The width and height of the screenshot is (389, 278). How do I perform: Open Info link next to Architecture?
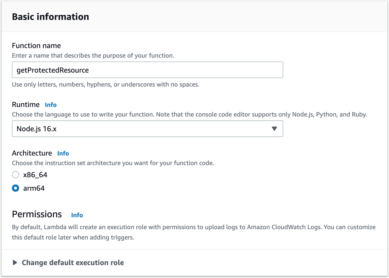[x=63, y=153]
